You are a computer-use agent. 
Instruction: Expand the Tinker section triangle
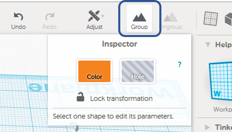coord(207,127)
